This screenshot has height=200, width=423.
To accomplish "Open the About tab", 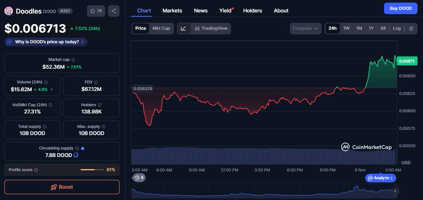I will pos(281,11).
